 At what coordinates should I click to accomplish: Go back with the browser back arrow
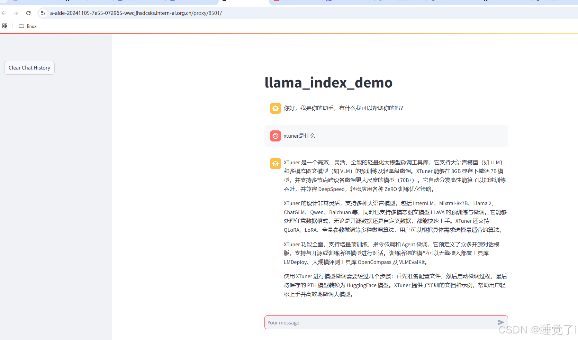pyautogui.click(x=4, y=13)
